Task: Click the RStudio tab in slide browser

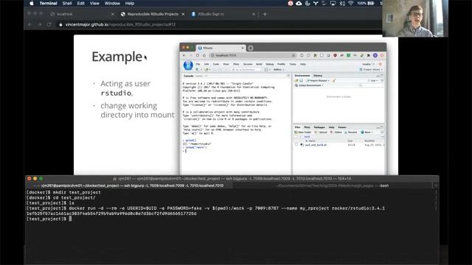Action: point(221,48)
